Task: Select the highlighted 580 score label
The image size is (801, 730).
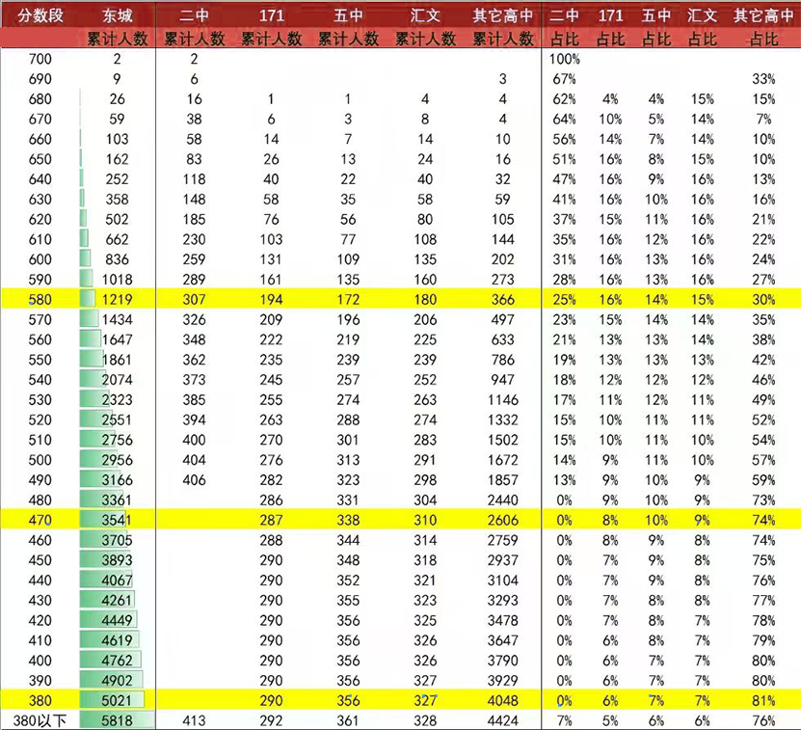Action: pyautogui.click(x=40, y=299)
